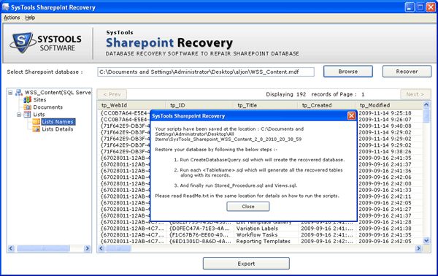Open the Actions menu
438x276 pixels.
click(12, 18)
